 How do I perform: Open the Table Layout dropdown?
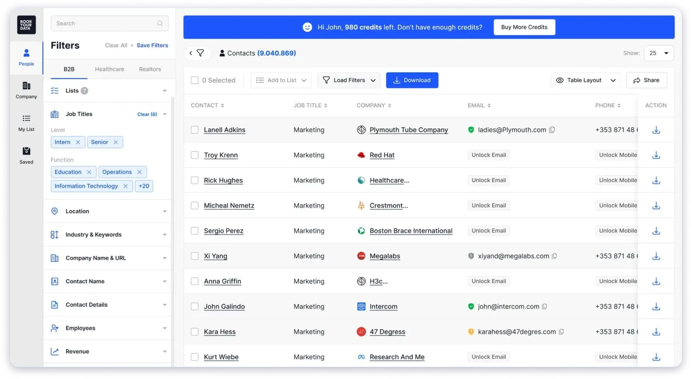[x=586, y=80]
